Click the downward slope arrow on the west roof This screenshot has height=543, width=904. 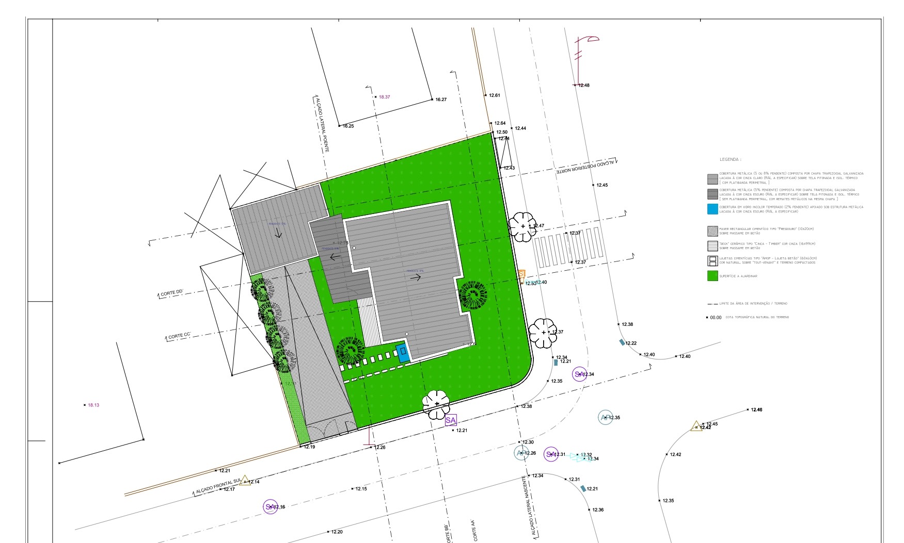(278, 233)
